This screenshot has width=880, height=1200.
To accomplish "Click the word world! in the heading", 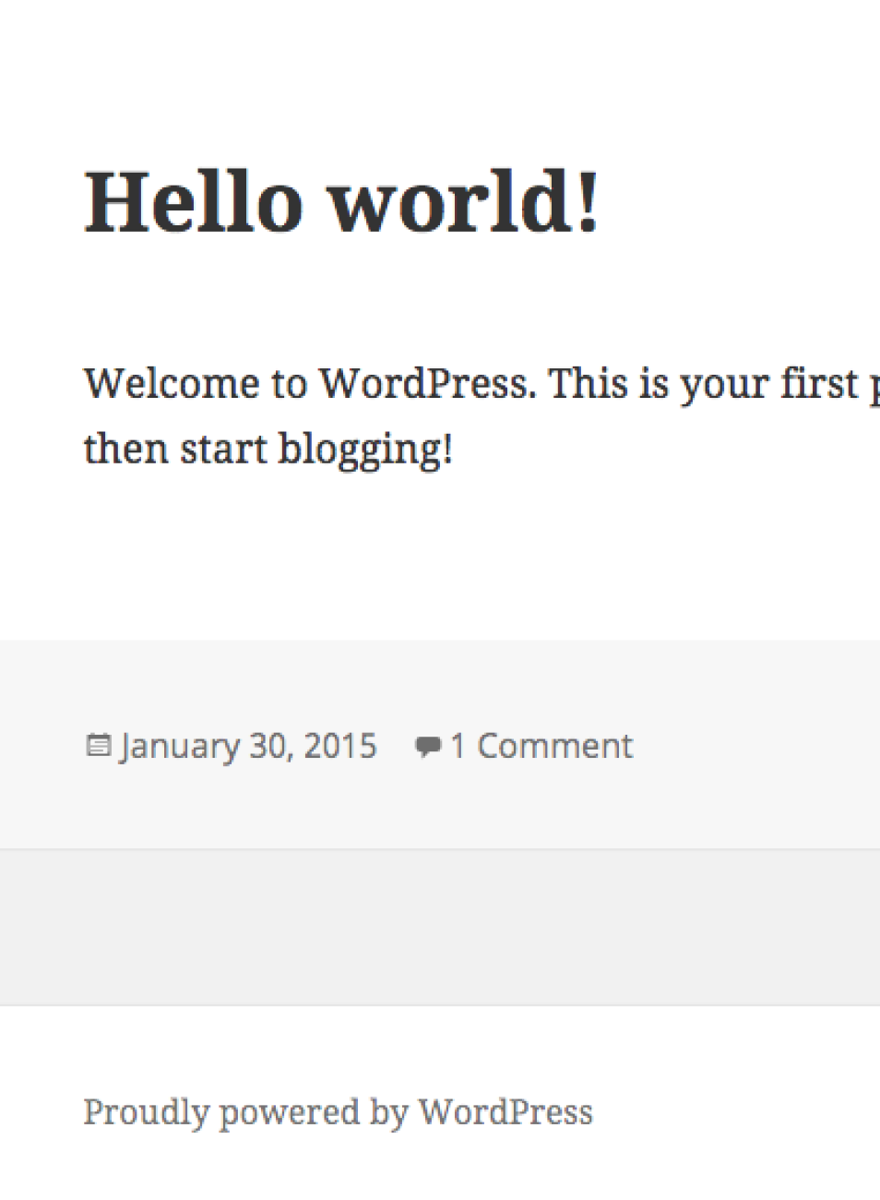I will [x=465, y=201].
